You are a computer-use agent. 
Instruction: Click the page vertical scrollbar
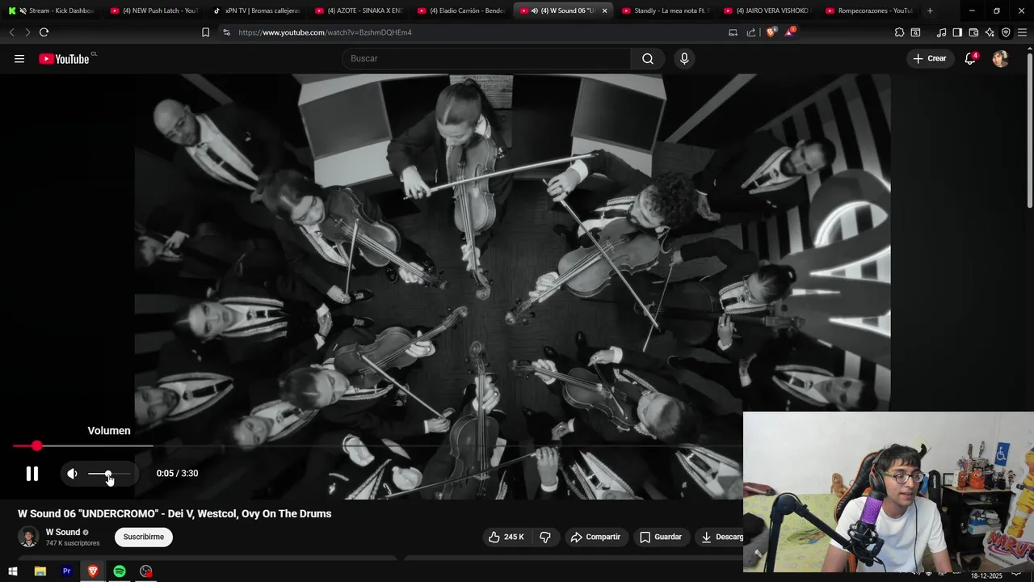pos(1029,129)
